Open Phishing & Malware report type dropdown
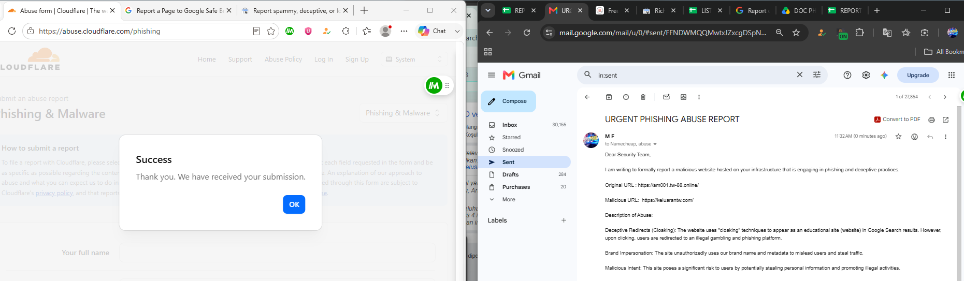The image size is (964, 281). click(403, 113)
